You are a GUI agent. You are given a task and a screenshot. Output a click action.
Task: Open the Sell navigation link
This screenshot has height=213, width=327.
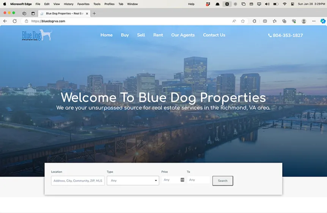pos(141,35)
